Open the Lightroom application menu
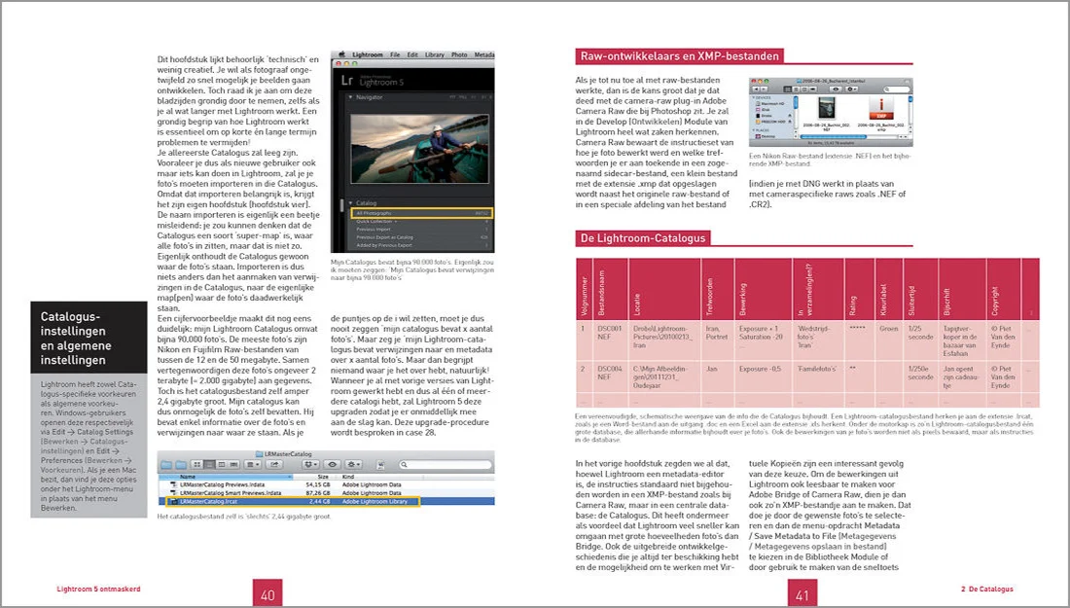Viewport: 1070px width, 608px height. pos(368,54)
